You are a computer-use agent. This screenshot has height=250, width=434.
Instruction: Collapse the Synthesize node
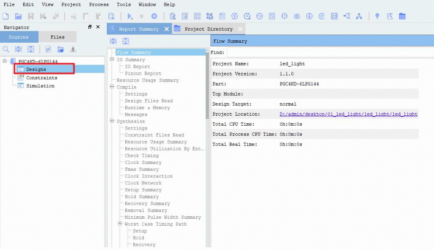pos(112,121)
